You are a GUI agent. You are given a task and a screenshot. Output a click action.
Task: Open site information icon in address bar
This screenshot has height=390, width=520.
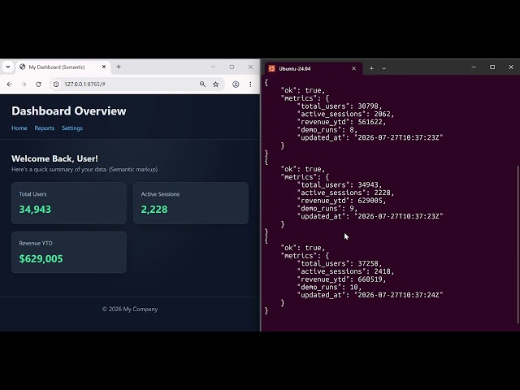[56, 84]
